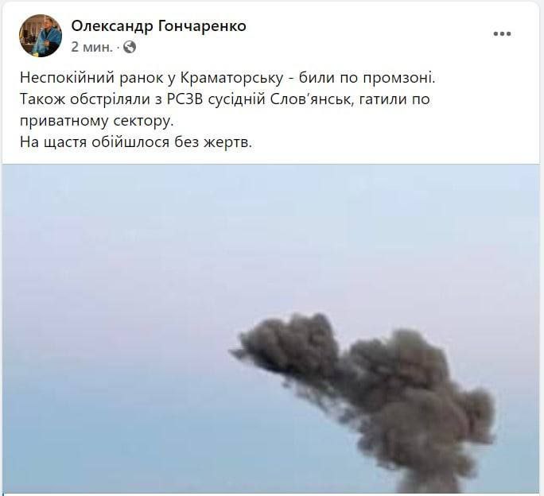The width and height of the screenshot is (544, 496).
Task: Click the abbreviation "РСЗВ" in the post
Action: pos(185,99)
